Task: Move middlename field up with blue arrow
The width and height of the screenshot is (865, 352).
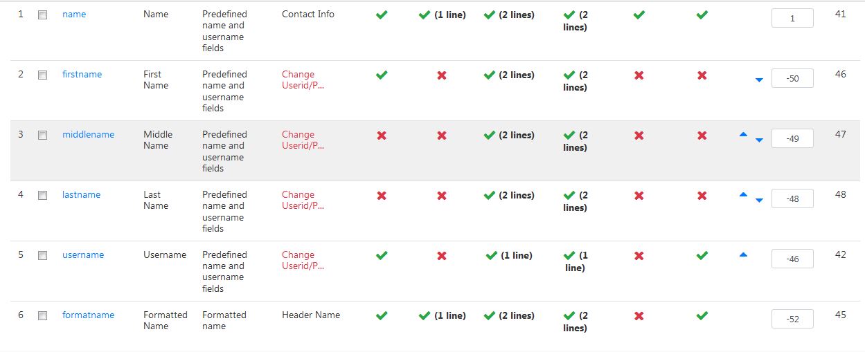Action: 743,134
